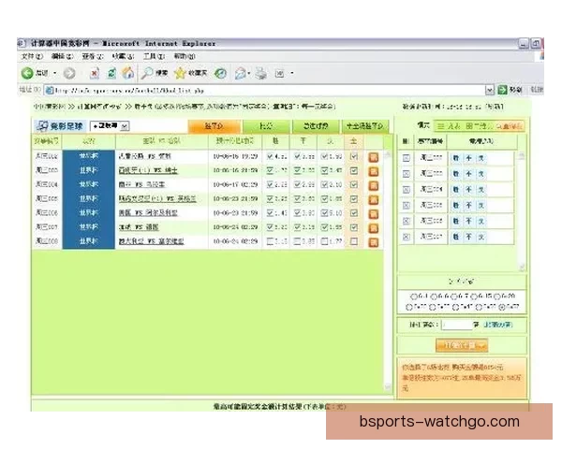The height and width of the screenshot is (449, 562).
Task: Open the Mail icon dropdown arrow
Action: pos(249,73)
